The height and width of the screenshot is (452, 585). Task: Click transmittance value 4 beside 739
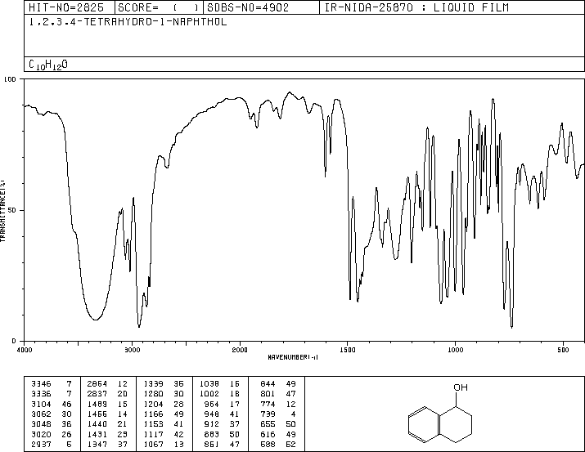293,414
